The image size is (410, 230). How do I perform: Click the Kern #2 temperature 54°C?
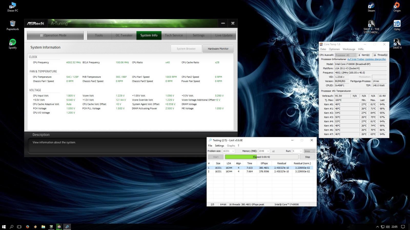[x=346, y=113]
